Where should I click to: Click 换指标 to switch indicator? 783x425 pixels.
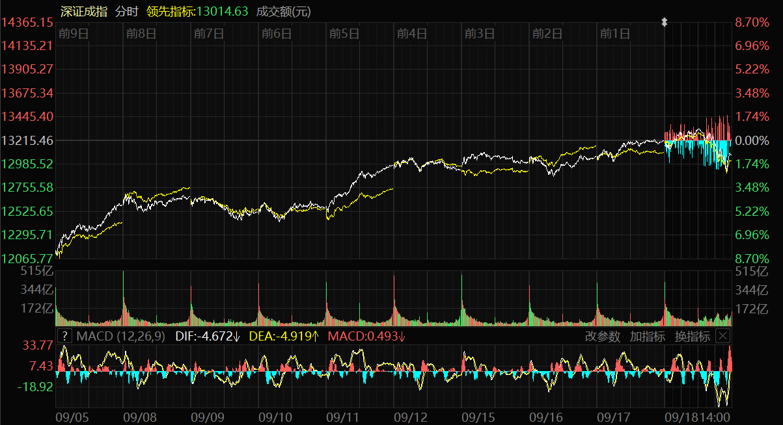(692, 336)
